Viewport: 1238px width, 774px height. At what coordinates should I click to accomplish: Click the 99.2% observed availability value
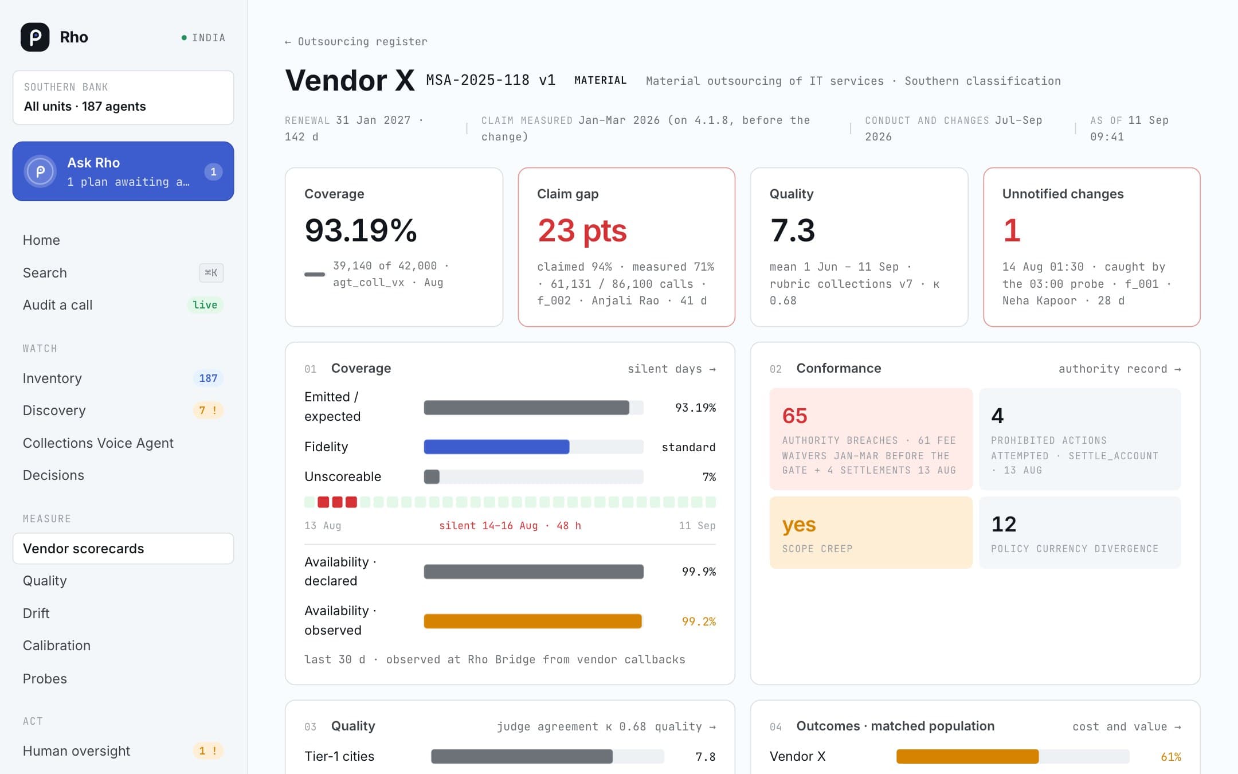point(699,621)
